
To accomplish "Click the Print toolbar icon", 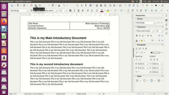I will coord(36,5).
